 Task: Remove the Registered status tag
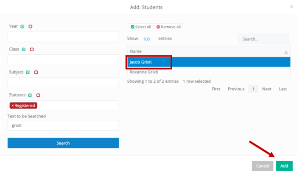click(12, 106)
